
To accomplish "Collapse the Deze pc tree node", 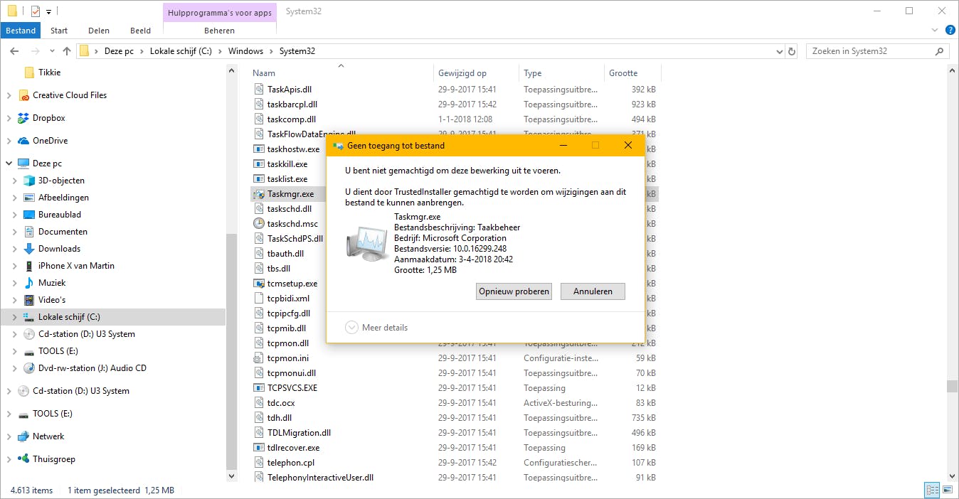I will 9,163.
